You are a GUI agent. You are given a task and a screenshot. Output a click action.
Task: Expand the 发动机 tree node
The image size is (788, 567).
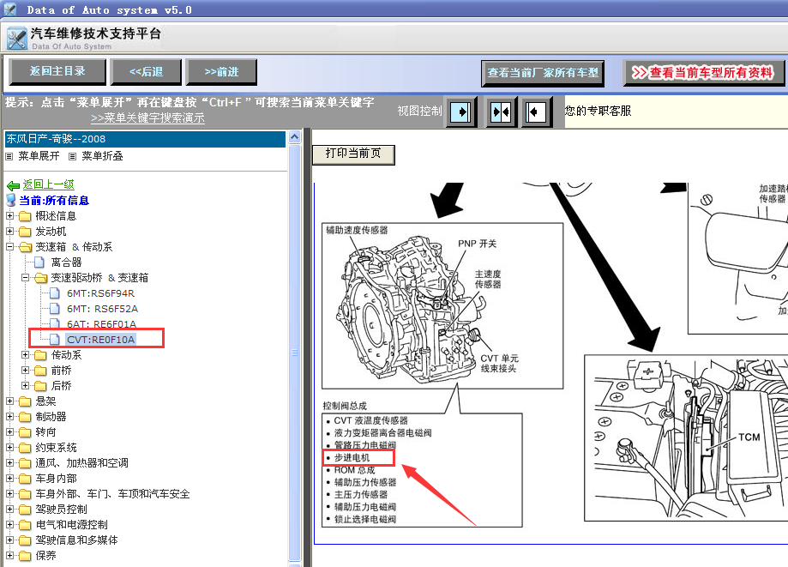(9, 232)
